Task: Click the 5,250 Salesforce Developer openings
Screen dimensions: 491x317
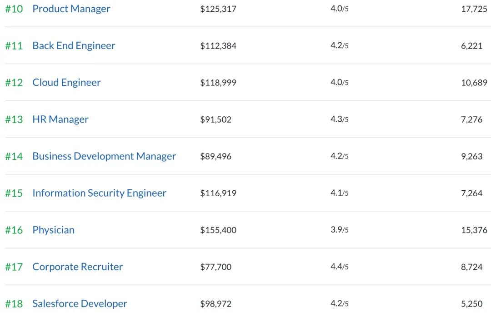Action: coord(471,304)
